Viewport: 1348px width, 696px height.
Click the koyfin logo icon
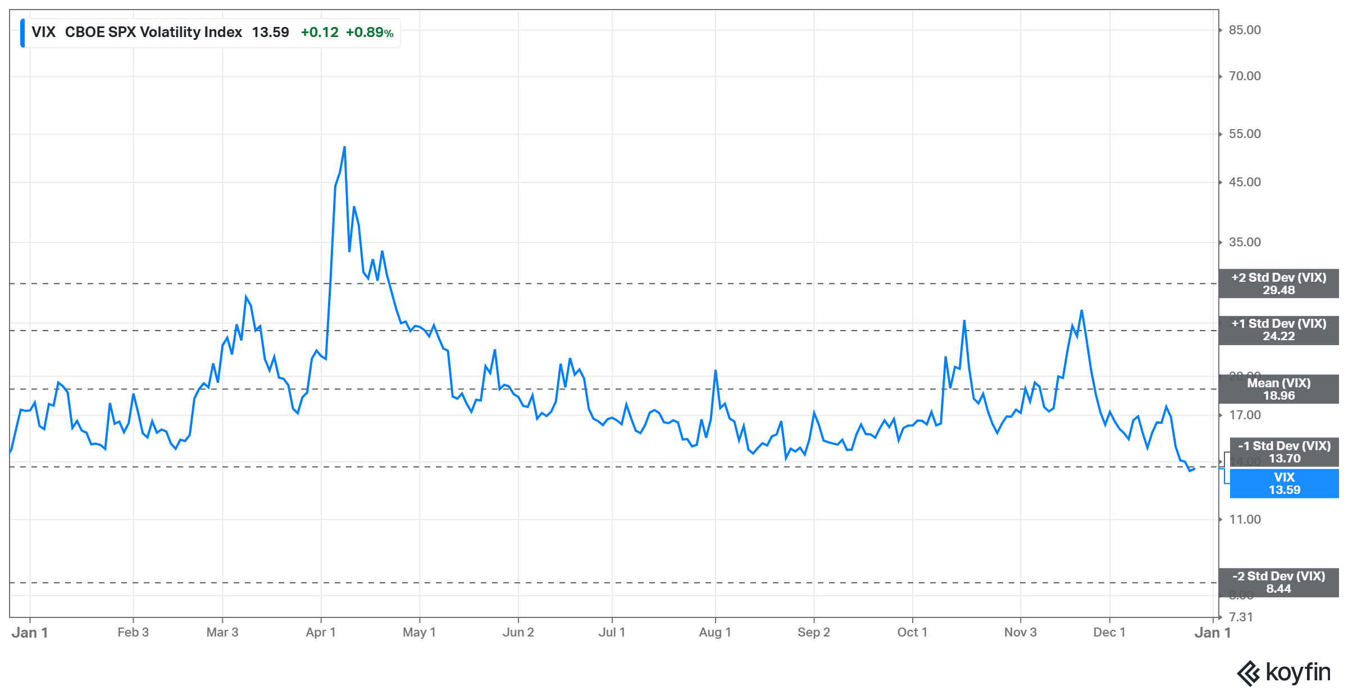point(1249,674)
